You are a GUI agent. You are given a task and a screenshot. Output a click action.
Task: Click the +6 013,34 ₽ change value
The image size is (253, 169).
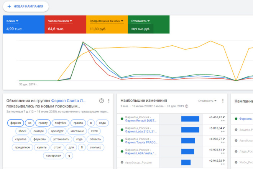point(217,128)
